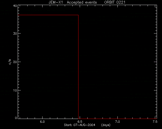Click the y-axis value 30
The height and width of the screenshot is (129, 162).
15,34
